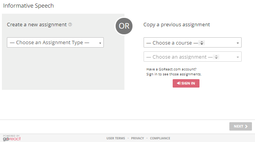This screenshot has height=142, width=255.
Task: Click the up-down stepper icon in course selector
Action: pos(202,43)
